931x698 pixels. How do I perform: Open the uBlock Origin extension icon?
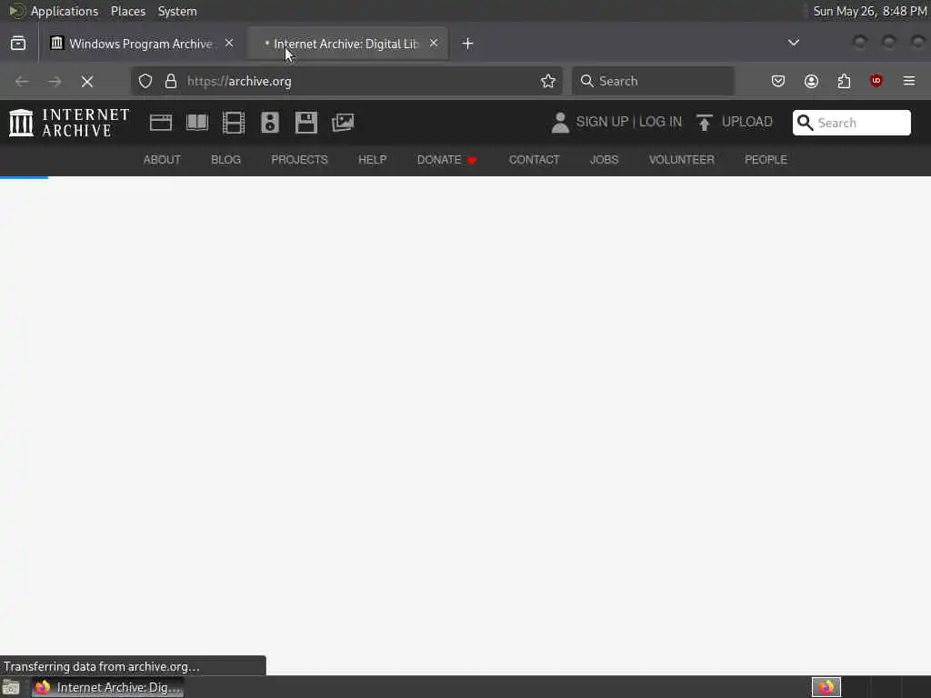(x=876, y=81)
